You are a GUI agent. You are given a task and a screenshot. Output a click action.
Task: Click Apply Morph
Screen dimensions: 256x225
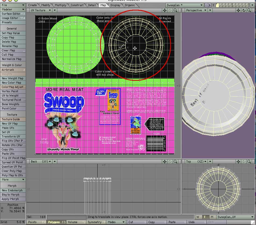pyautogui.click(x=13, y=199)
